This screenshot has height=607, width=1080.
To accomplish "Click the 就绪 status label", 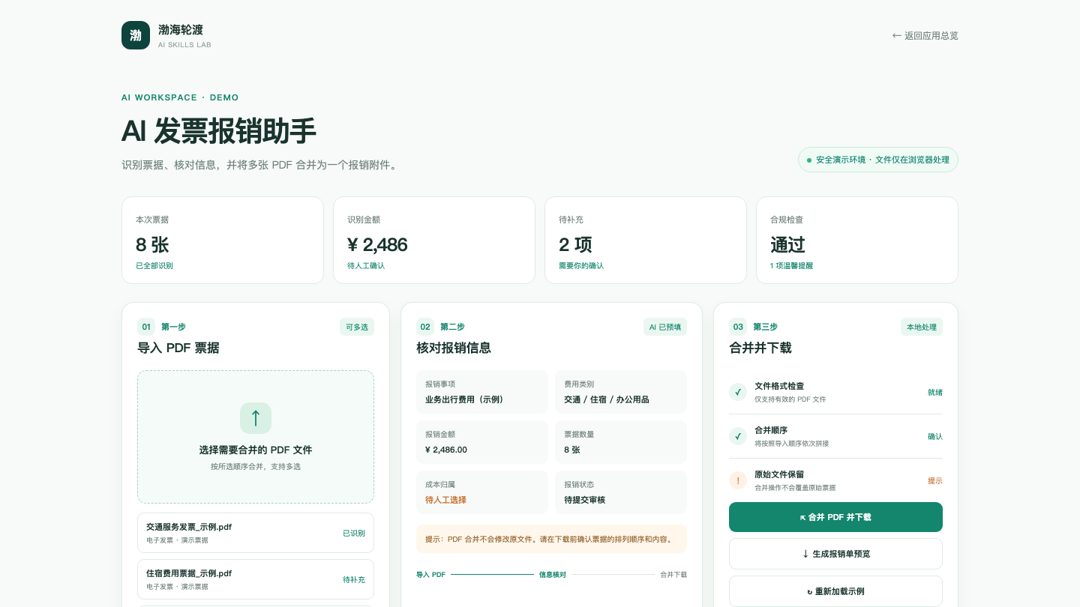I will click(x=935, y=393).
